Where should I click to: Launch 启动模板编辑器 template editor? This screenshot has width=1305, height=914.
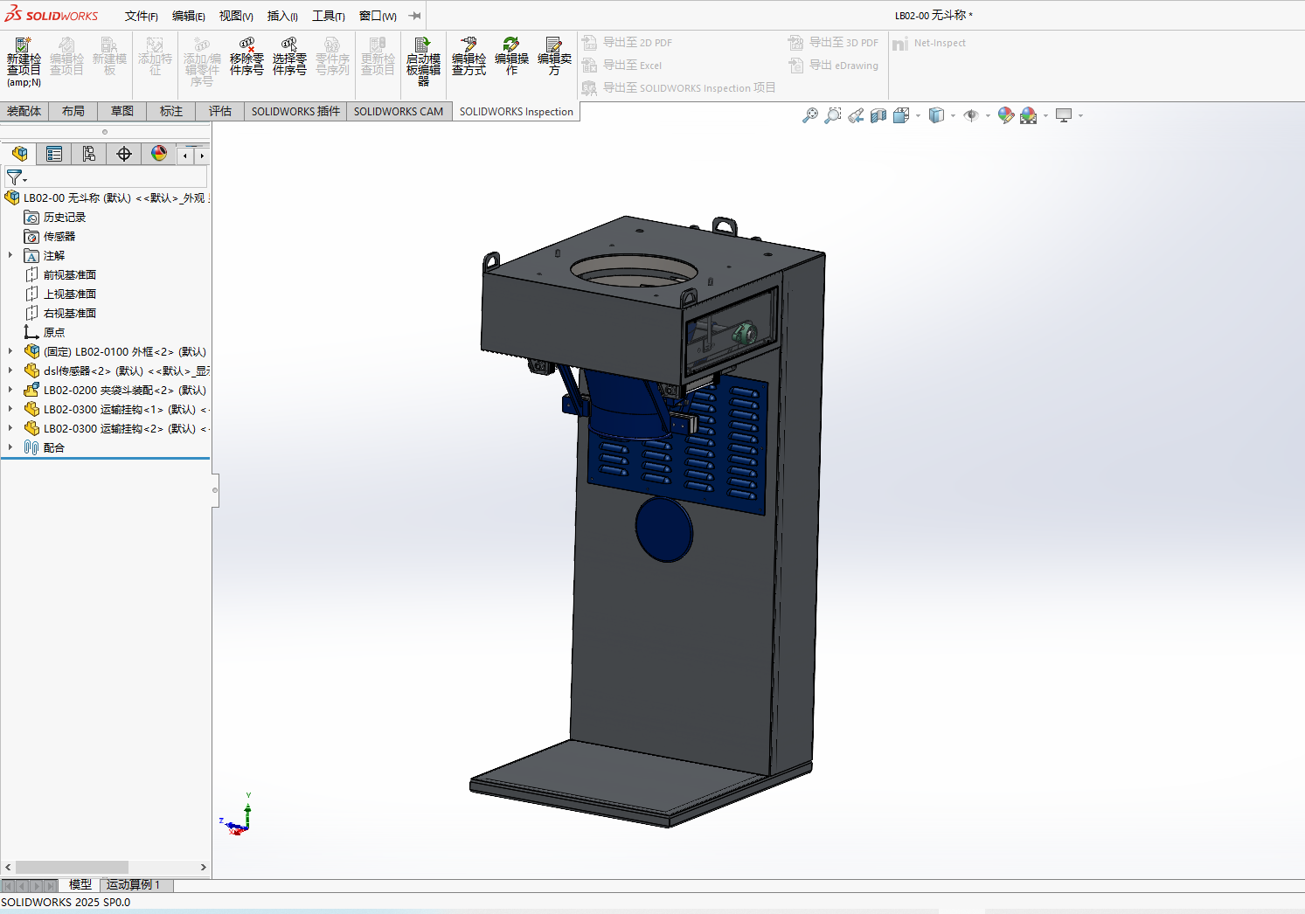click(423, 61)
